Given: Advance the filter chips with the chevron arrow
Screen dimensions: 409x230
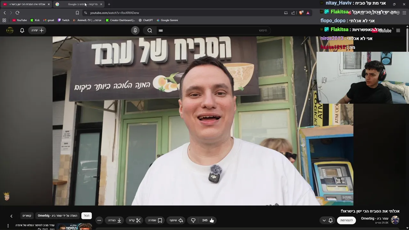Looking at the screenshot, I should pyautogui.click(x=11, y=216).
